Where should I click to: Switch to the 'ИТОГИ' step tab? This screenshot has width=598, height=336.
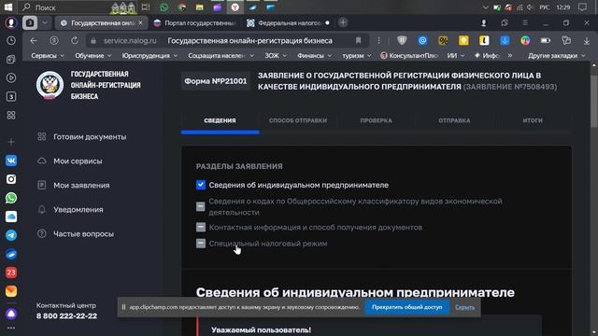[533, 120]
